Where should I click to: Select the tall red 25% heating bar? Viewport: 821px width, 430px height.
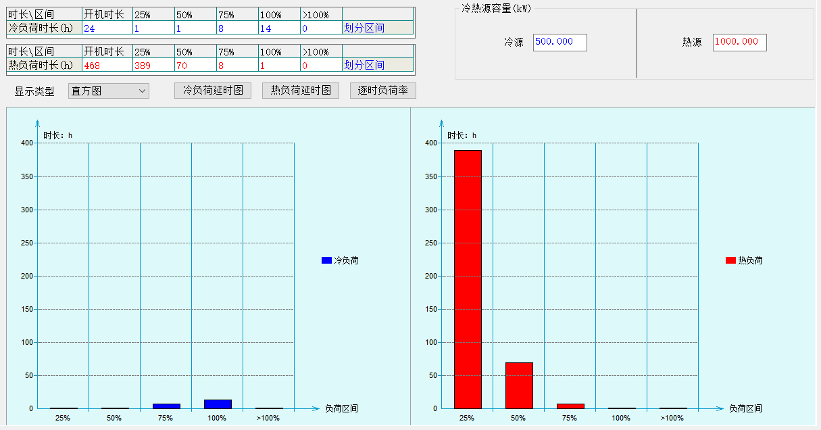coord(468,279)
